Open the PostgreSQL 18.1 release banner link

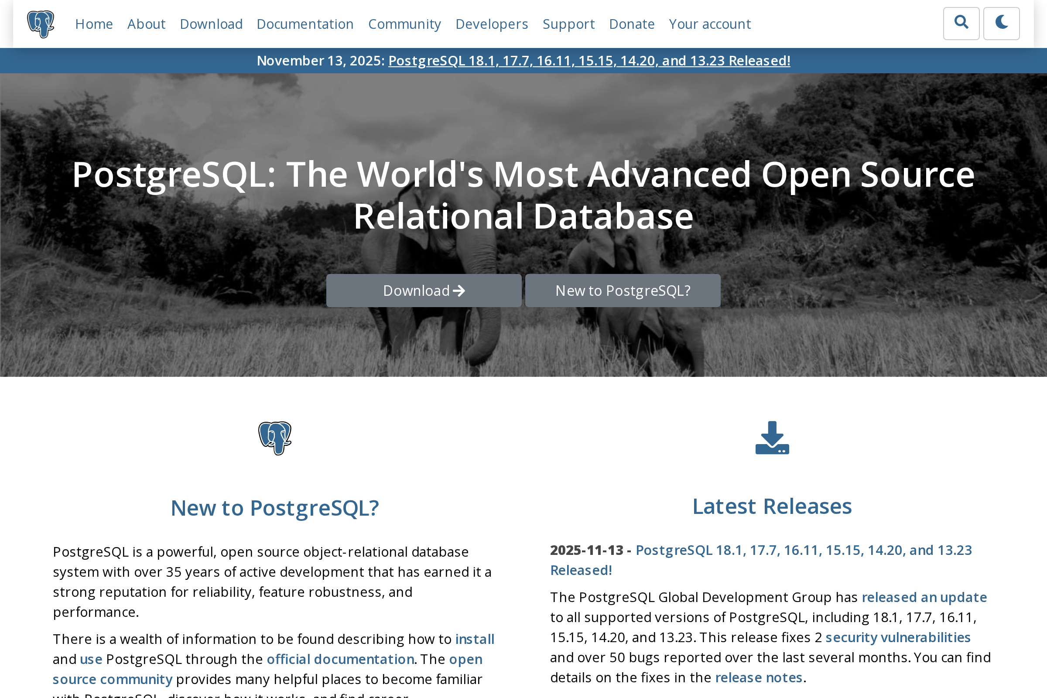(x=589, y=61)
